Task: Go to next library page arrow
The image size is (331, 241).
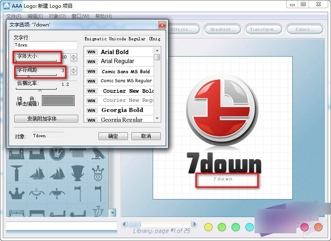Action: pyautogui.click(x=194, y=224)
